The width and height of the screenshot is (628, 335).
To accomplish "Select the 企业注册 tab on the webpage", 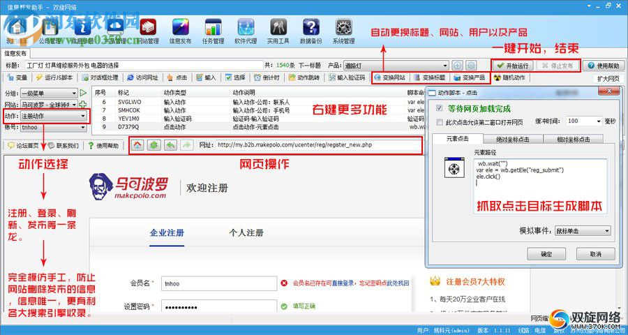I will [167, 233].
